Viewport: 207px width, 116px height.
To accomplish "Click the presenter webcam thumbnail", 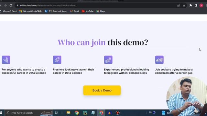I will pyautogui.click(x=187, y=96).
